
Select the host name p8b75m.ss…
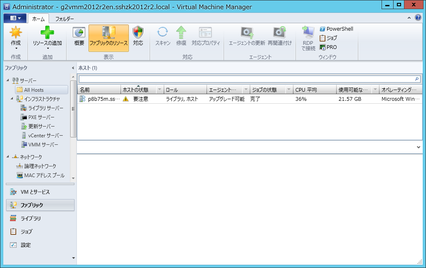tap(104, 99)
